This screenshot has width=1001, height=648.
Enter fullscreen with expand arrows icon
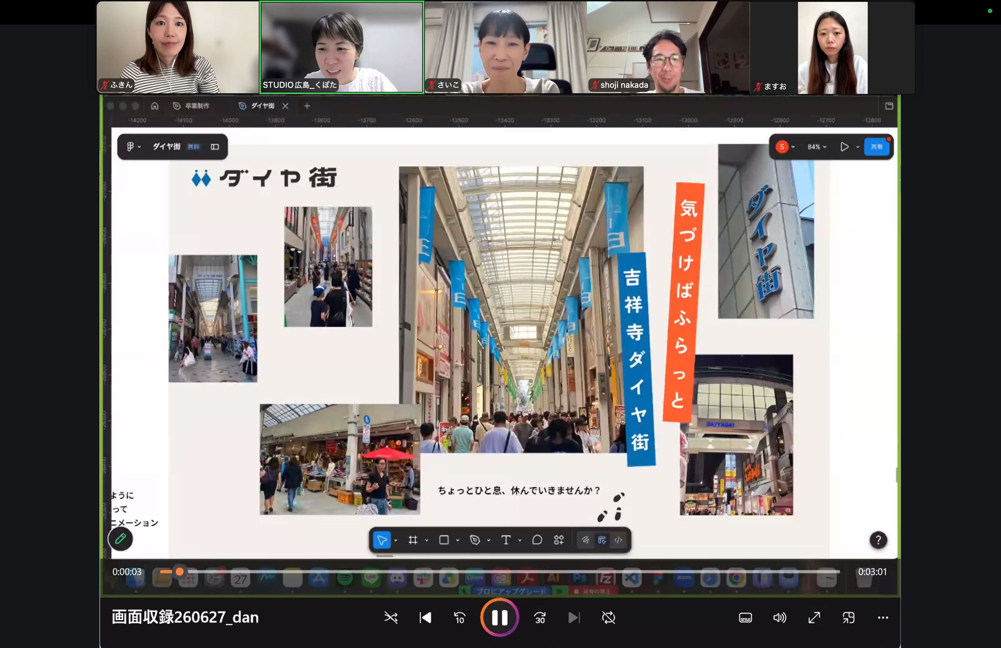click(814, 617)
